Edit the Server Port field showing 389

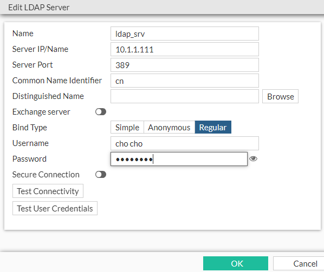pos(185,65)
